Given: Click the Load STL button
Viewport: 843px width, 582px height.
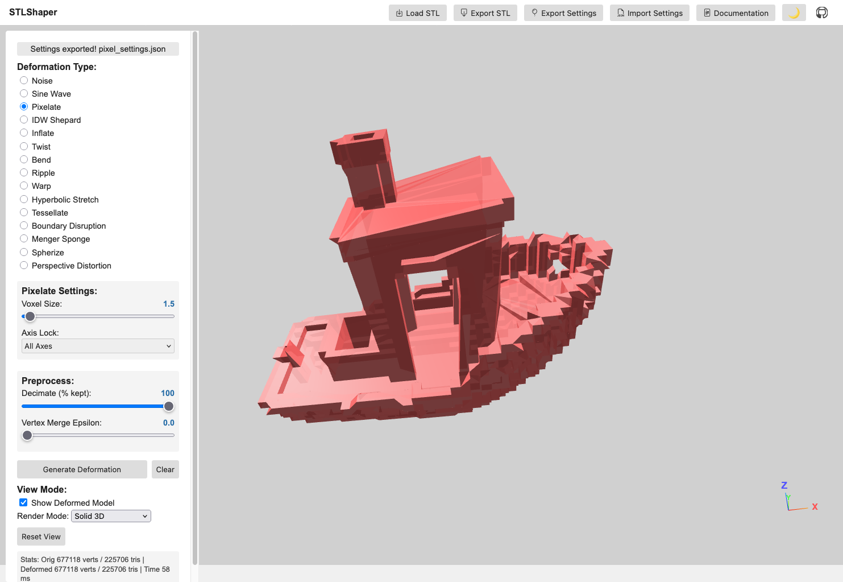Looking at the screenshot, I should [x=418, y=13].
